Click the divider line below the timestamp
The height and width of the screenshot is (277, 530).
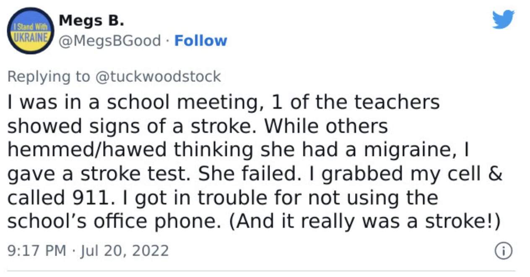tap(261, 271)
